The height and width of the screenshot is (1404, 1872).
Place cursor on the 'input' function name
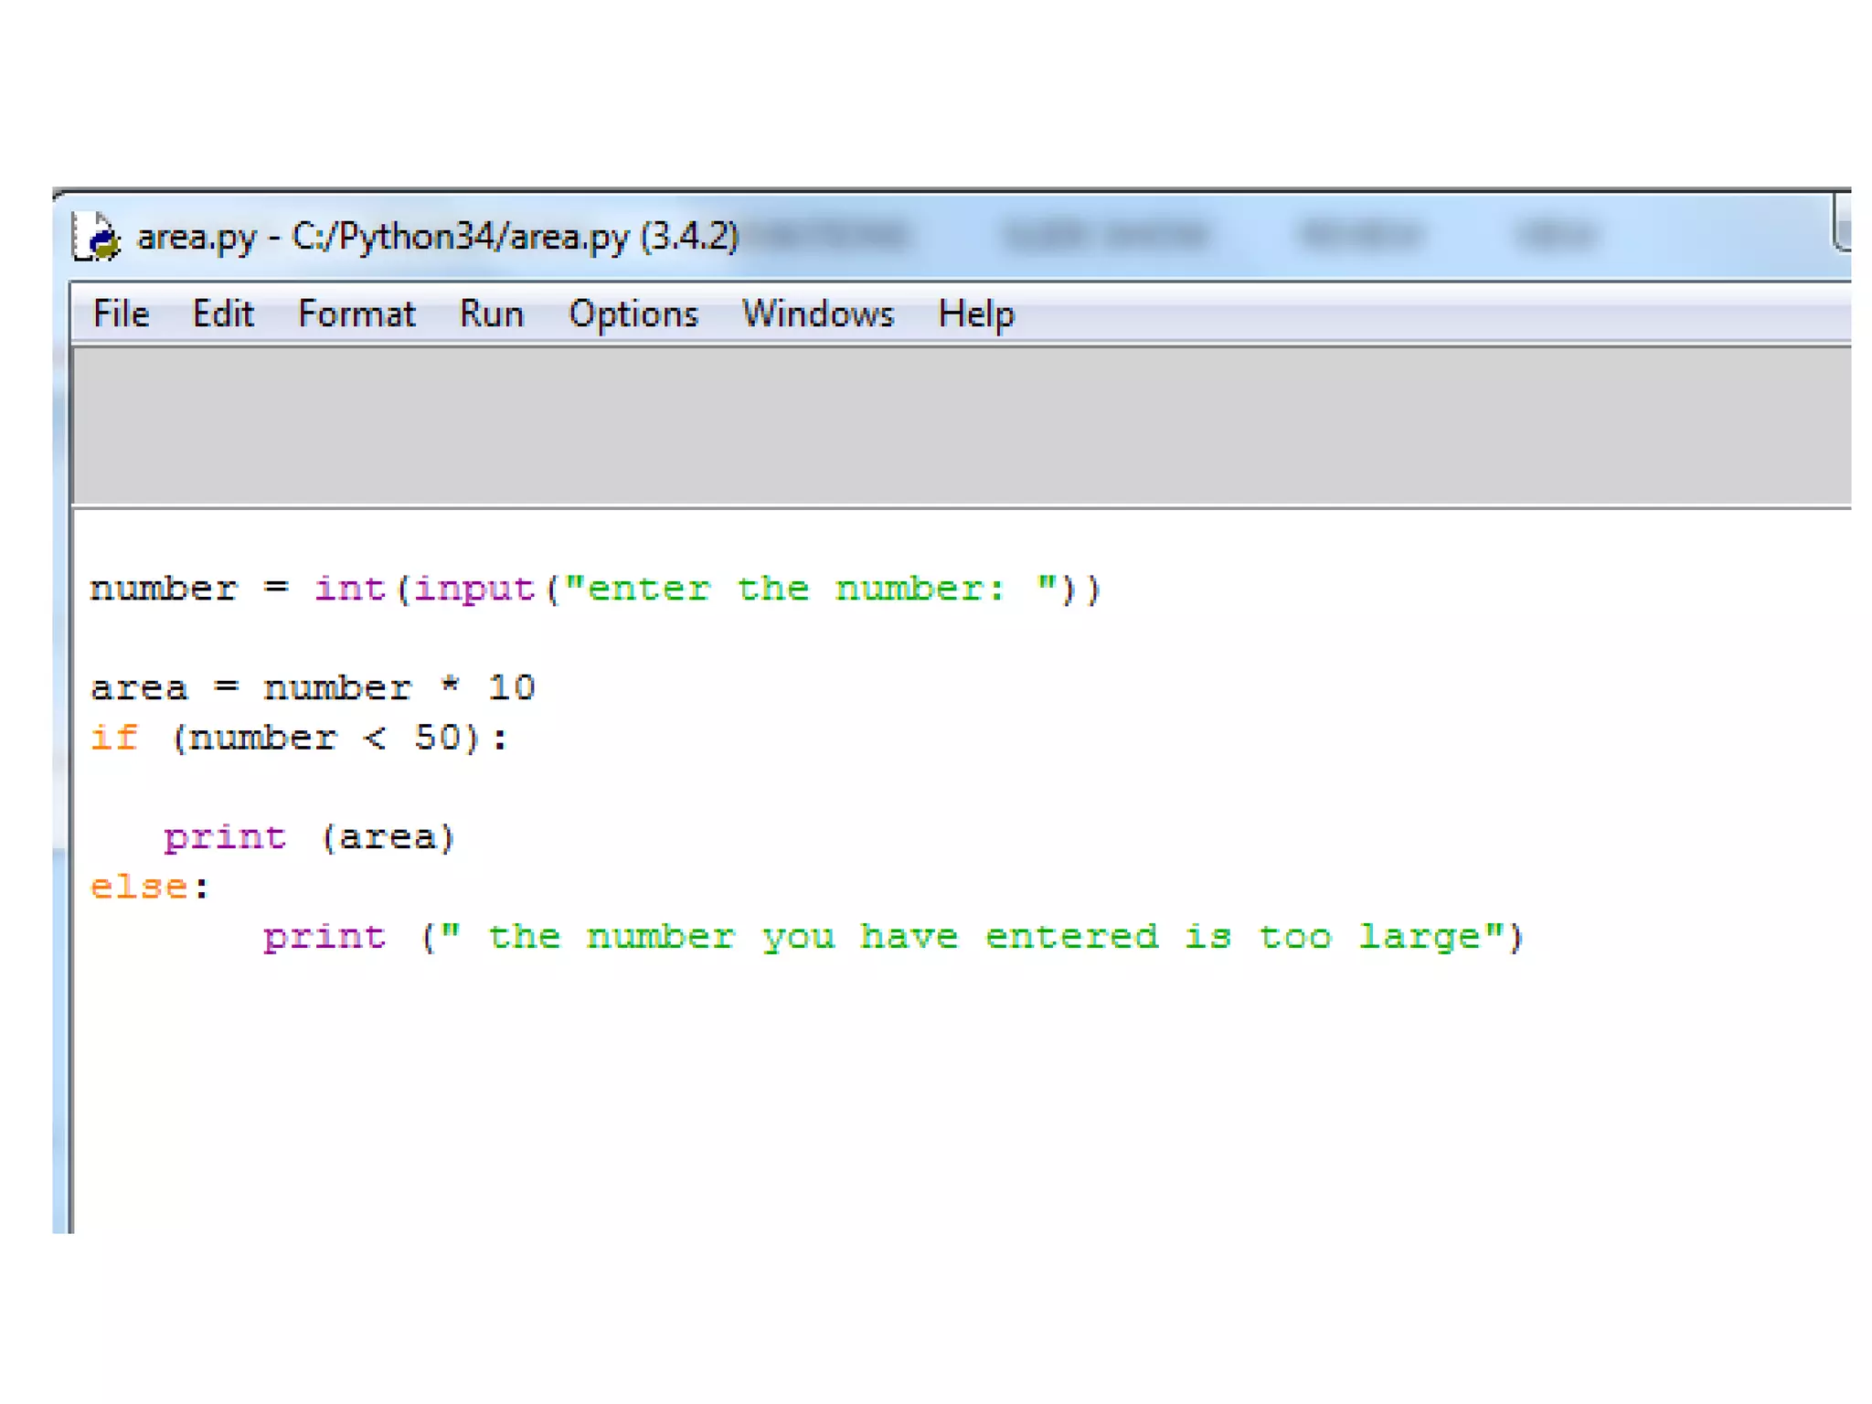[x=473, y=589]
